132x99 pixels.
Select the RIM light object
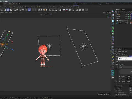tap(119, 16)
